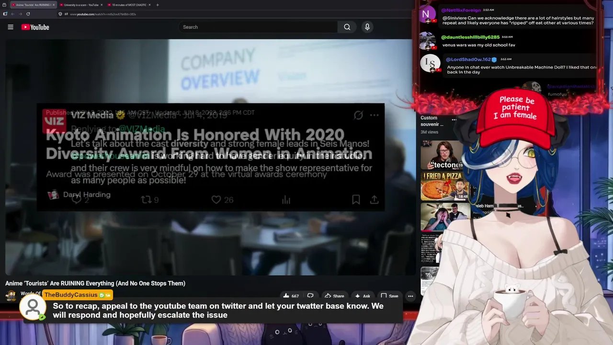Viewport: 613px width, 345px height.
Task: Open the "tecton" recommended video thumbnail
Action: tap(442, 155)
